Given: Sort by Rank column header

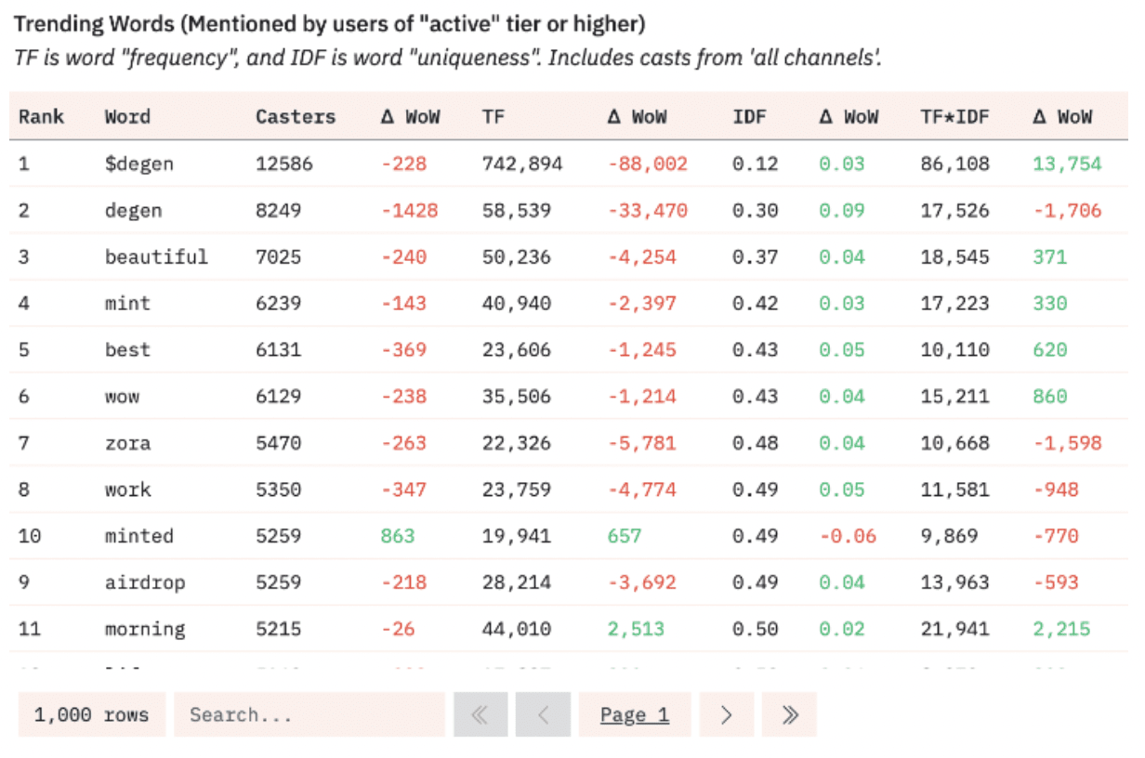Looking at the screenshot, I should point(42,117).
